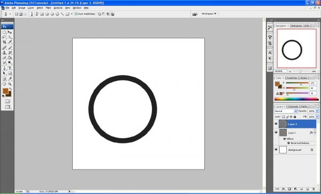Select the Crop tool

click(x=4, y=42)
